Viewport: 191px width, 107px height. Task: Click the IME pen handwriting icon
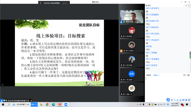[178, 100]
